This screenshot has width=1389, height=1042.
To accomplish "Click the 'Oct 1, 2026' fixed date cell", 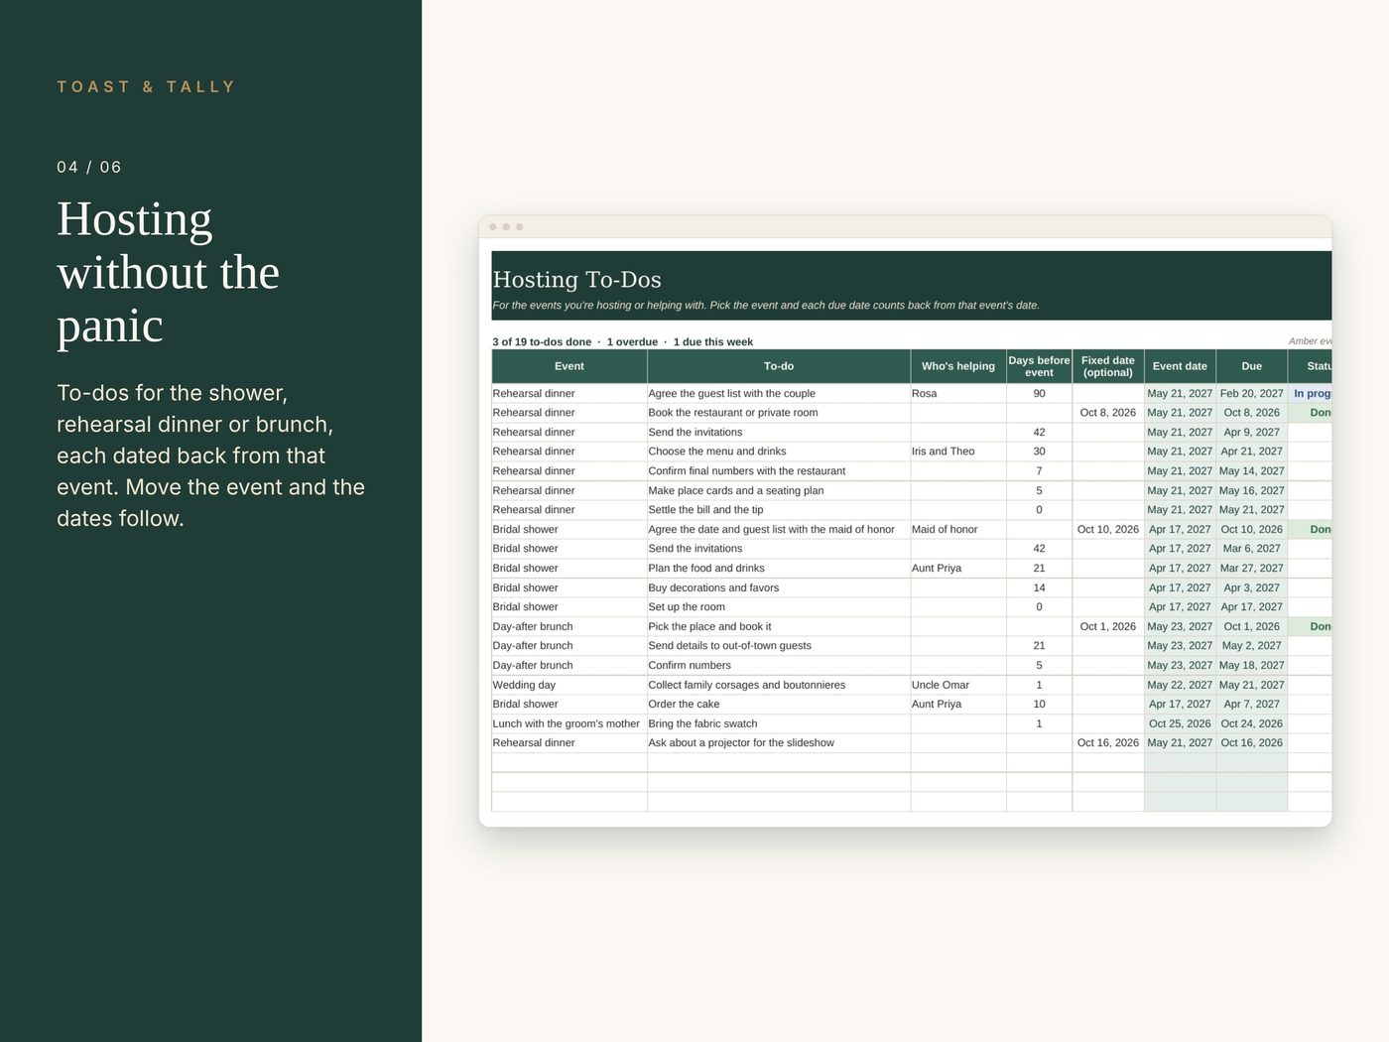I will coord(1108,627).
